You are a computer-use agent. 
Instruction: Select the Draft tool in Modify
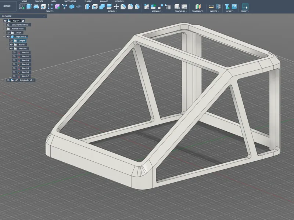tap(137, 7)
